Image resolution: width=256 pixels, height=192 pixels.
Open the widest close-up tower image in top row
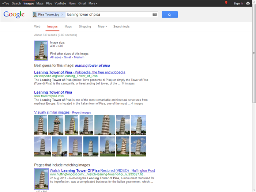point(105,125)
